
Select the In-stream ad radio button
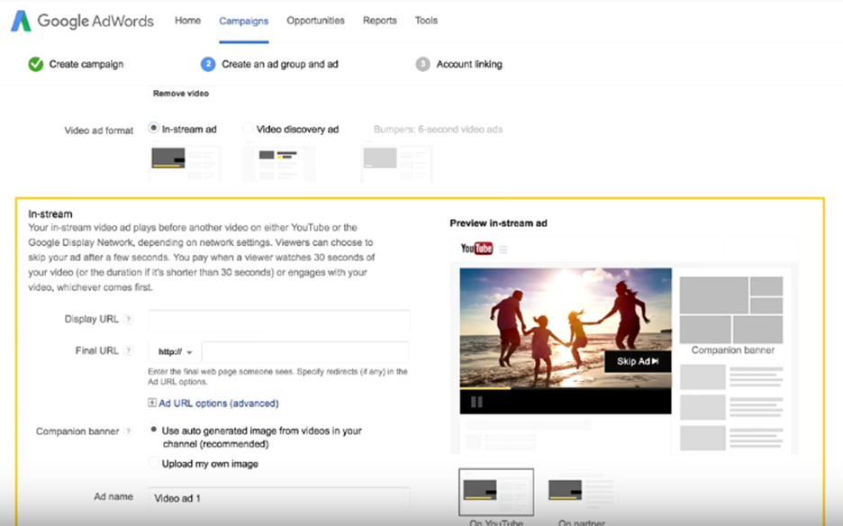point(153,129)
